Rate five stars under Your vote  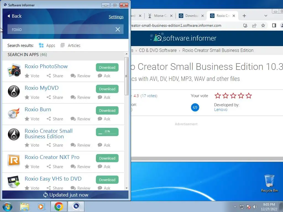click(249, 96)
